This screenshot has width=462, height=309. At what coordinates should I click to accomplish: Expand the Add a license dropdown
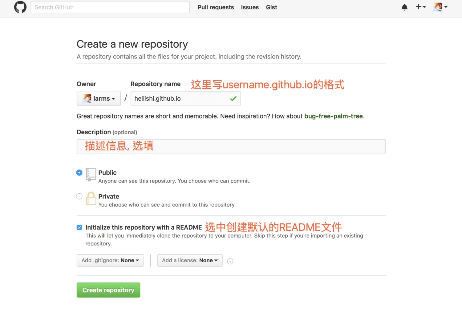pyautogui.click(x=190, y=260)
